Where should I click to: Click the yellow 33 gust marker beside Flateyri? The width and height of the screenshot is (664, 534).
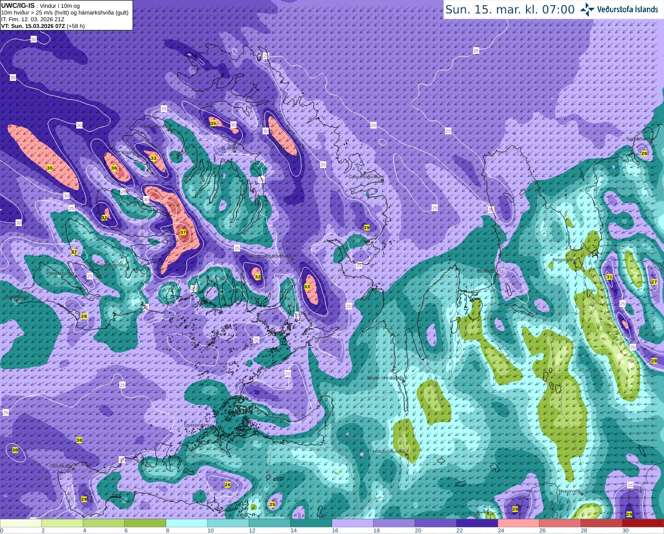click(x=153, y=158)
